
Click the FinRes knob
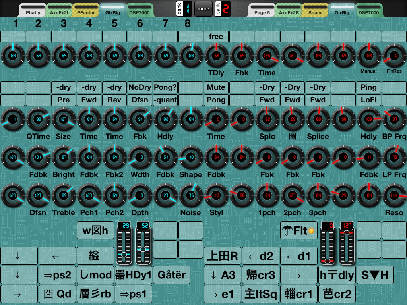(394, 56)
